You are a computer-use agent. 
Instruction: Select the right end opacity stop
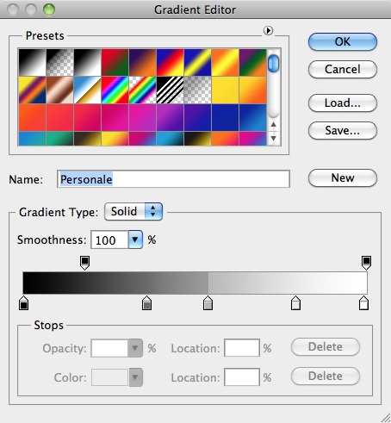(366, 263)
